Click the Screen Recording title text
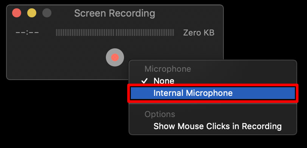This screenshot has height=148, width=307. click(x=115, y=13)
